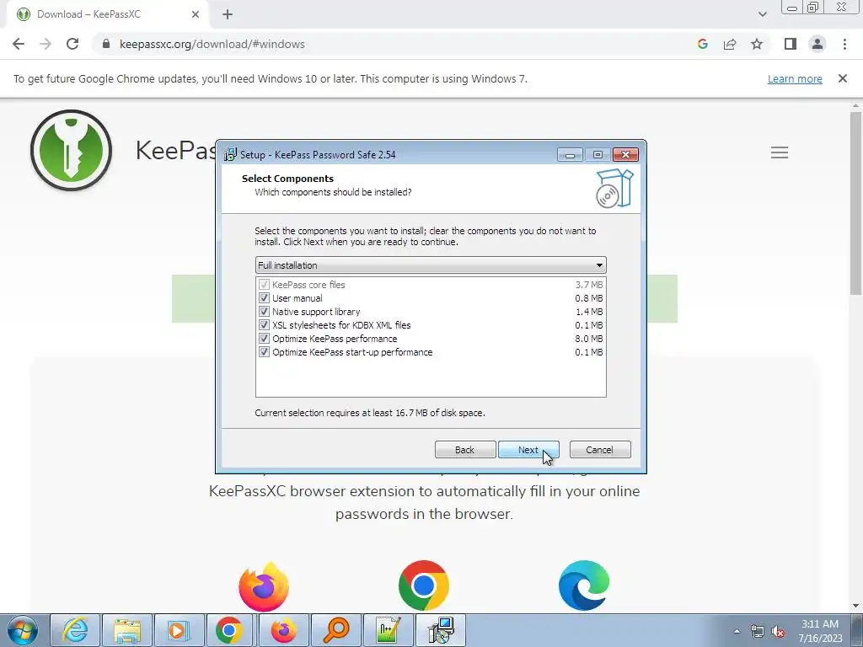The image size is (863, 647).
Task: Share this page icon
Action: tap(730, 44)
